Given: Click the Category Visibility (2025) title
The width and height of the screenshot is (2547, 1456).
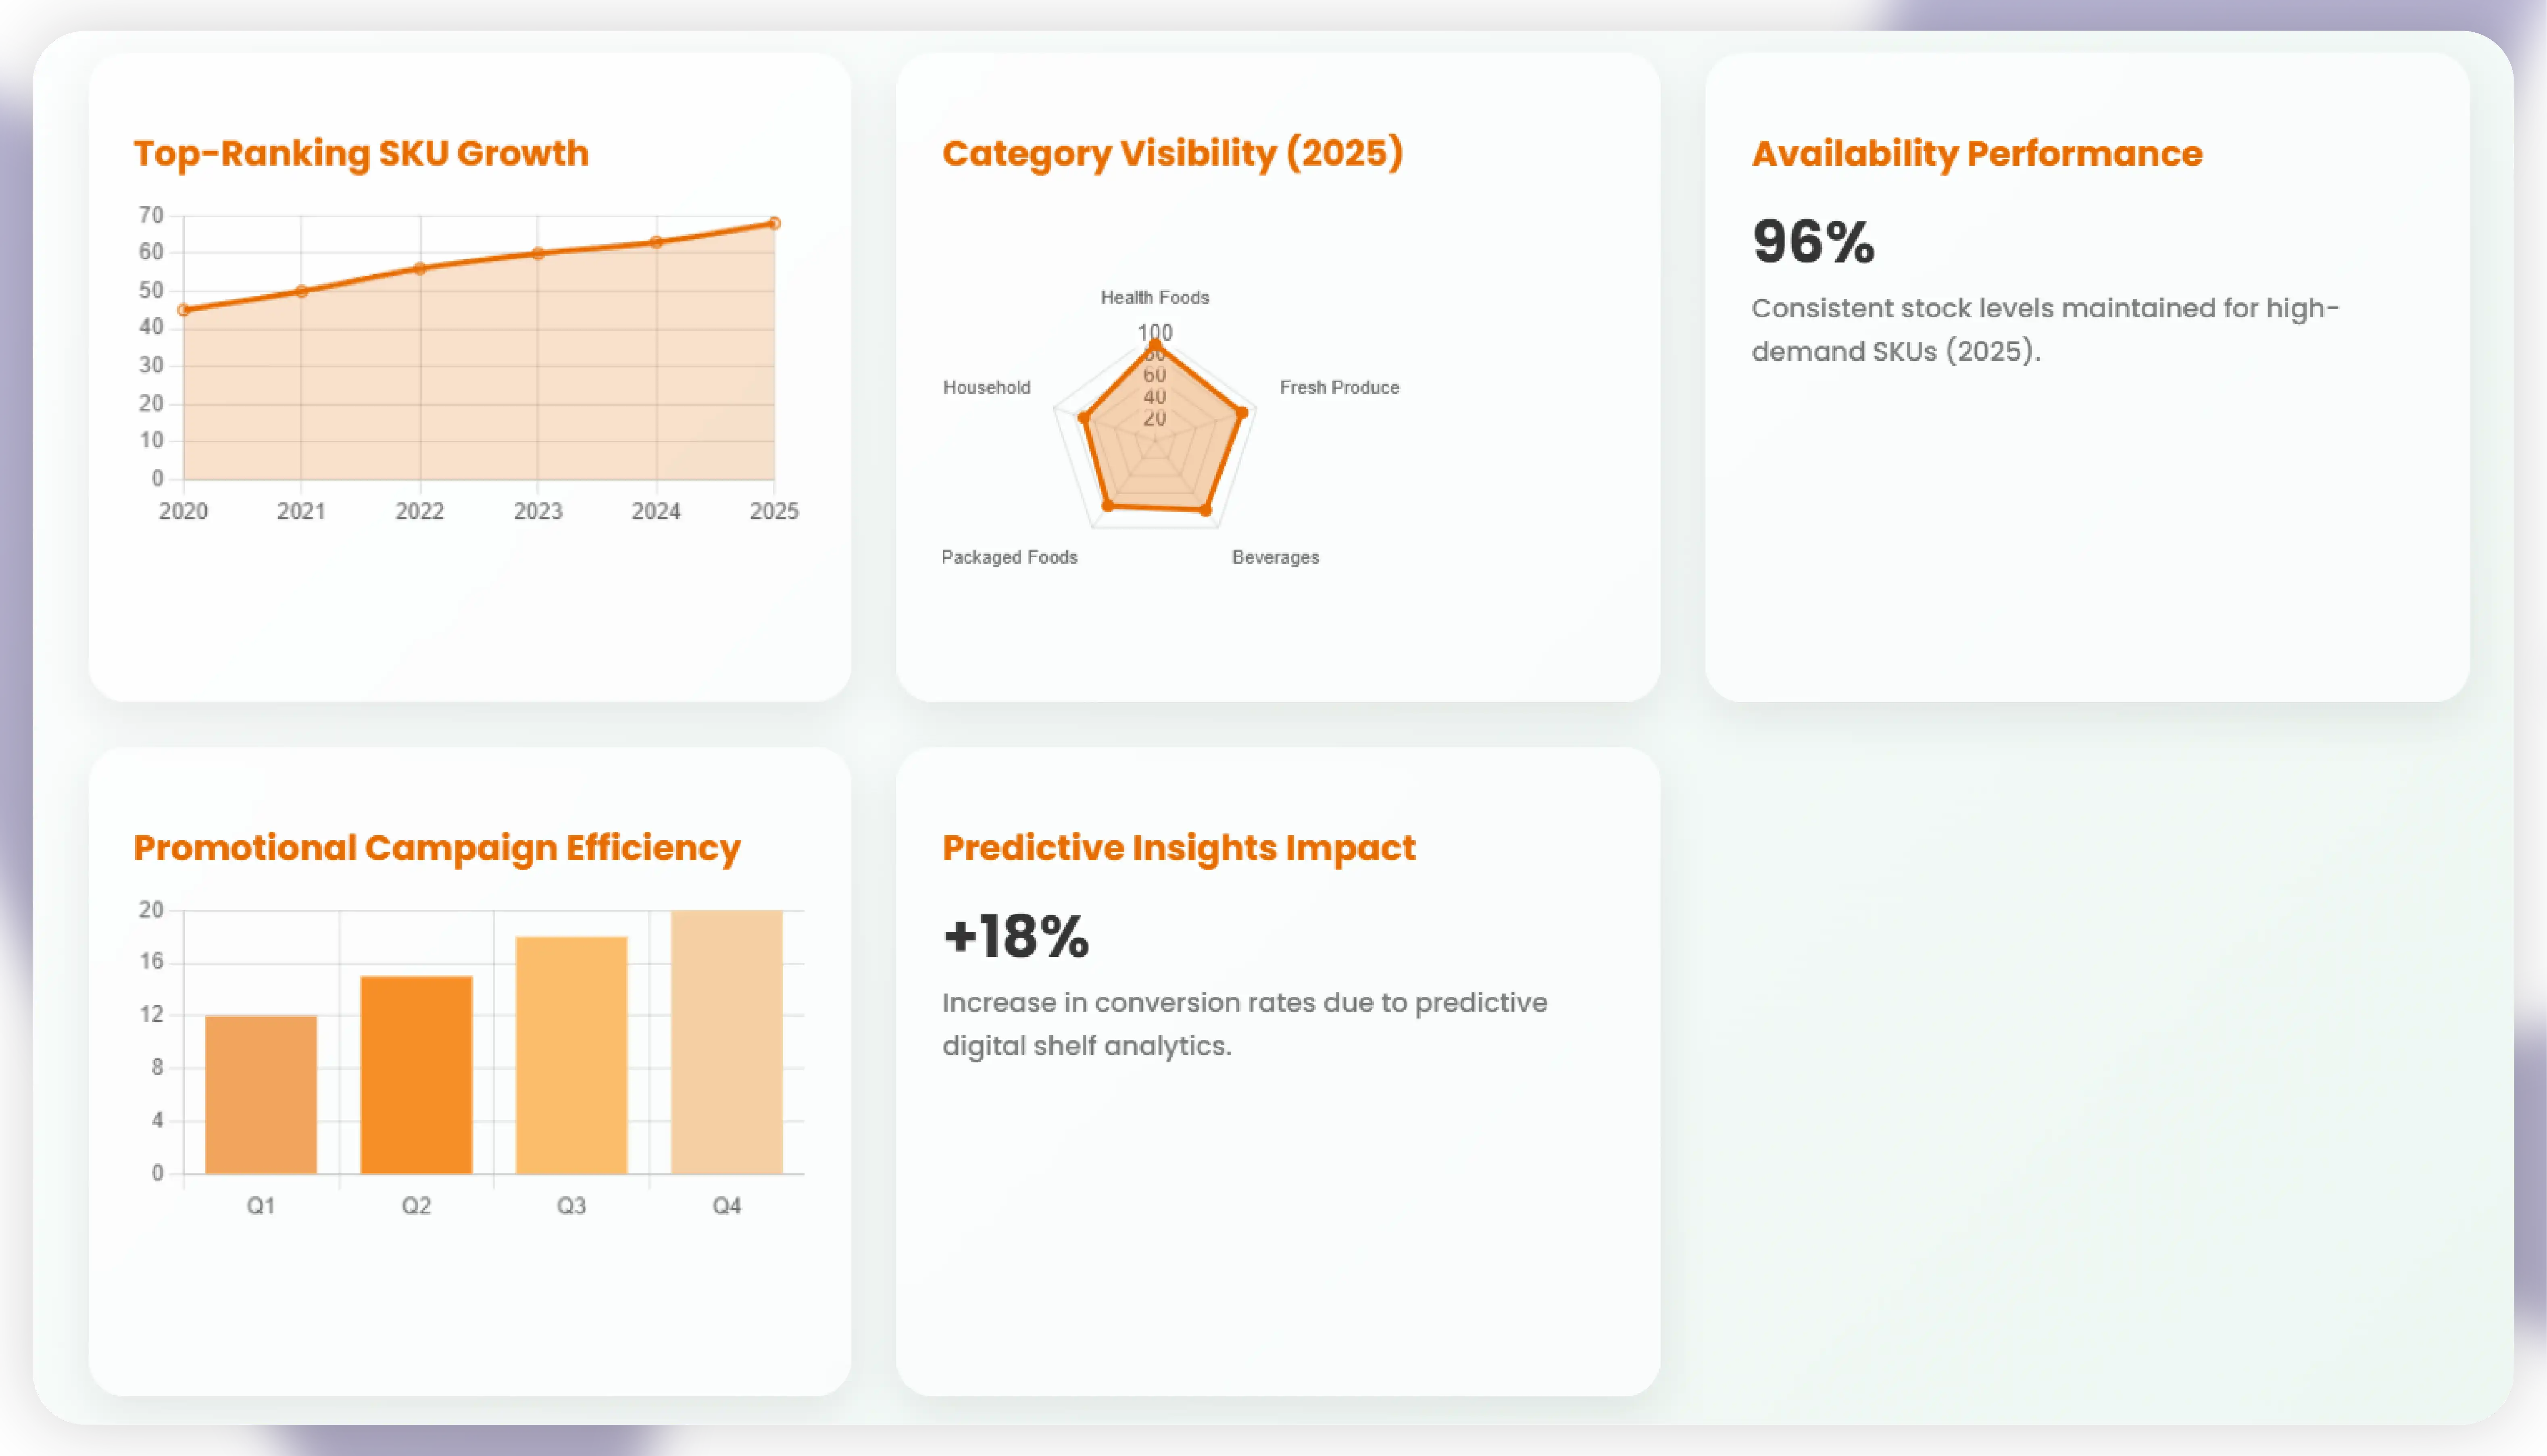Looking at the screenshot, I should point(1172,153).
